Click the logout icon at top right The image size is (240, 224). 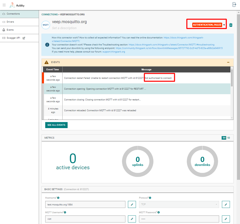[234, 5]
